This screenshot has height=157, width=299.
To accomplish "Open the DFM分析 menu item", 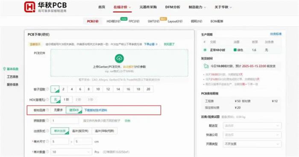I will point(173,7).
